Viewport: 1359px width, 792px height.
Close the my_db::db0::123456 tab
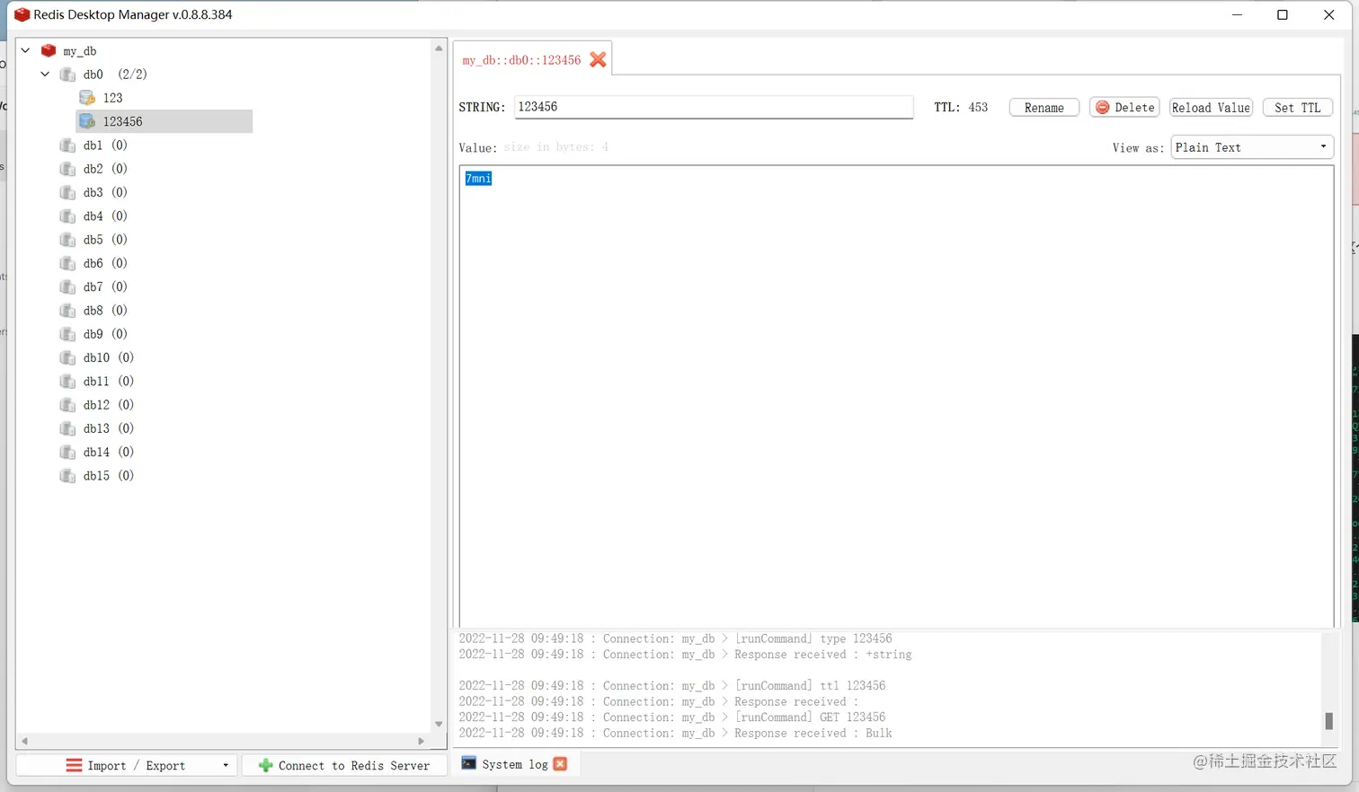click(x=598, y=59)
